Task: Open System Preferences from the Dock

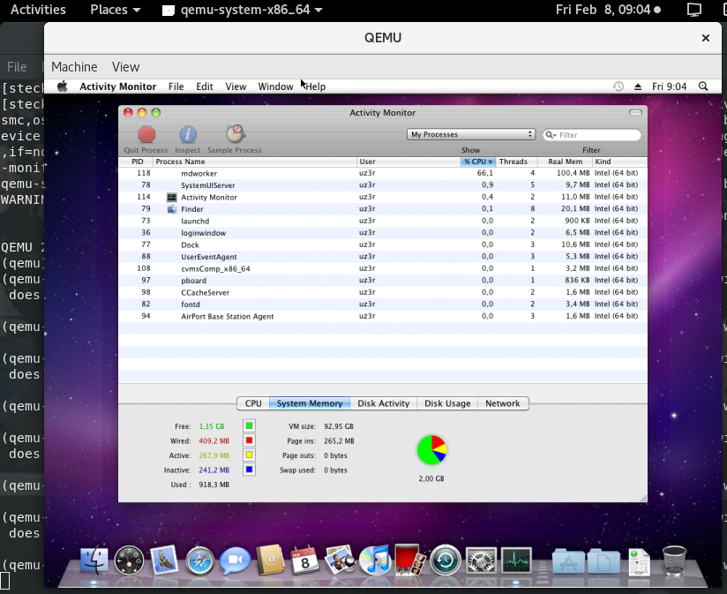Action: (481, 561)
